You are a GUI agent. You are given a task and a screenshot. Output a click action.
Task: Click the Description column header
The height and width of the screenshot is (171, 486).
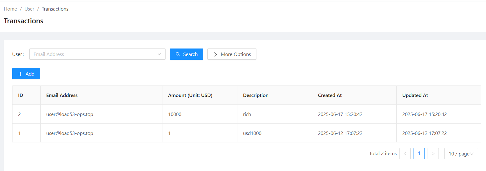coord(255,95)
